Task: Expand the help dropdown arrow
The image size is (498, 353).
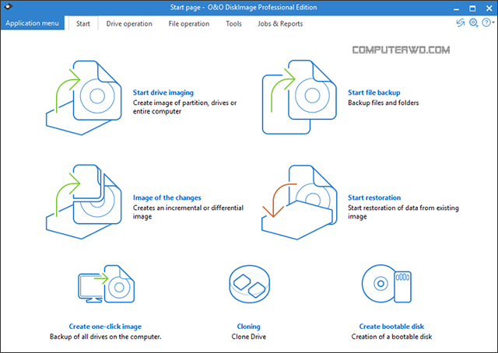Action: pos(493,23)
